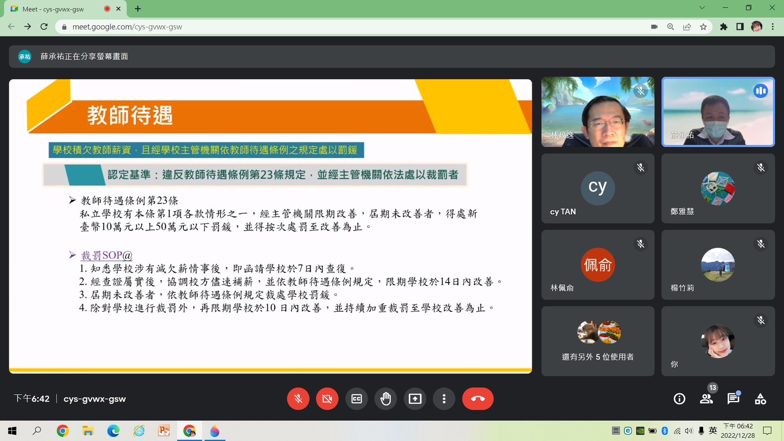784x441 pixels.
Task: Open the three-dot more options menu
Action: (x=444, y=399)
